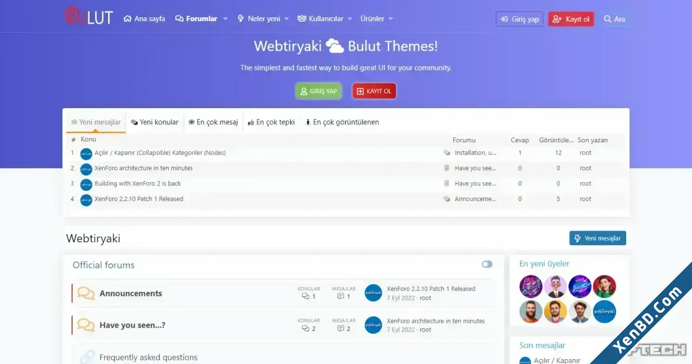
Task: Open the Official forums category title
Action: (x=103, y=265)
